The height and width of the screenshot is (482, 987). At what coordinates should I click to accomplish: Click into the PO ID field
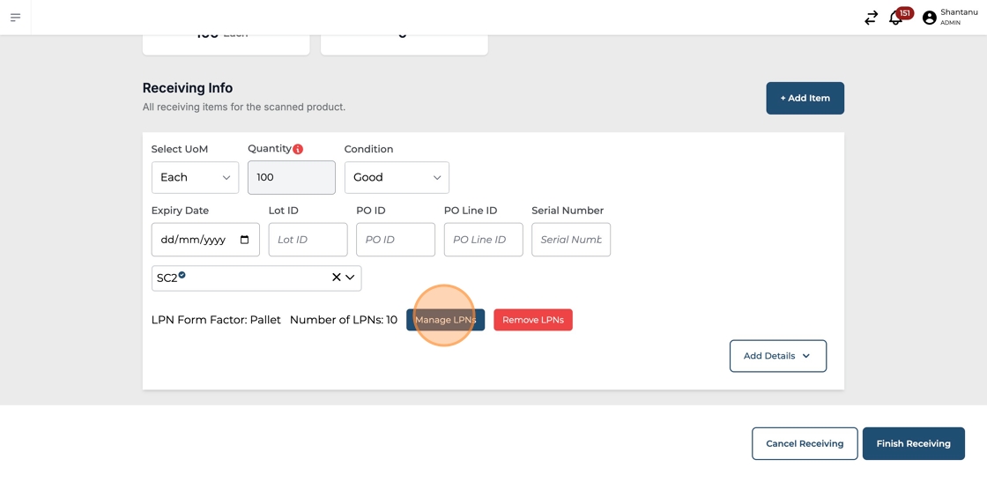pos(395,240)
